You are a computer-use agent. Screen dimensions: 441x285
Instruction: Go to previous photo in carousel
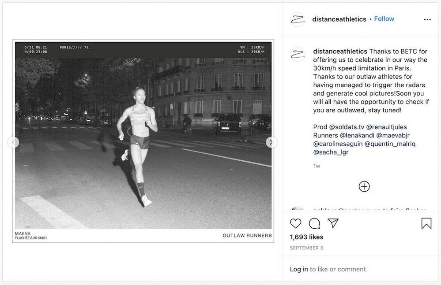click(x=14, y=142)
